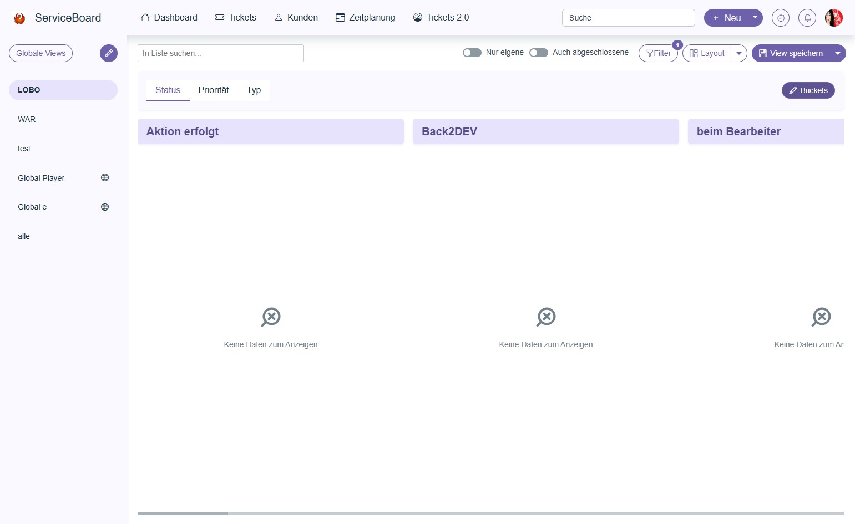Switch to the Priorität tab

(214, 90)
